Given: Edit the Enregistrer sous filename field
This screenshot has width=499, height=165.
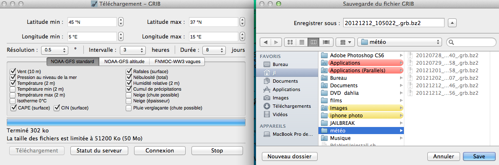Looking at the screenshot, I should 394,23.
